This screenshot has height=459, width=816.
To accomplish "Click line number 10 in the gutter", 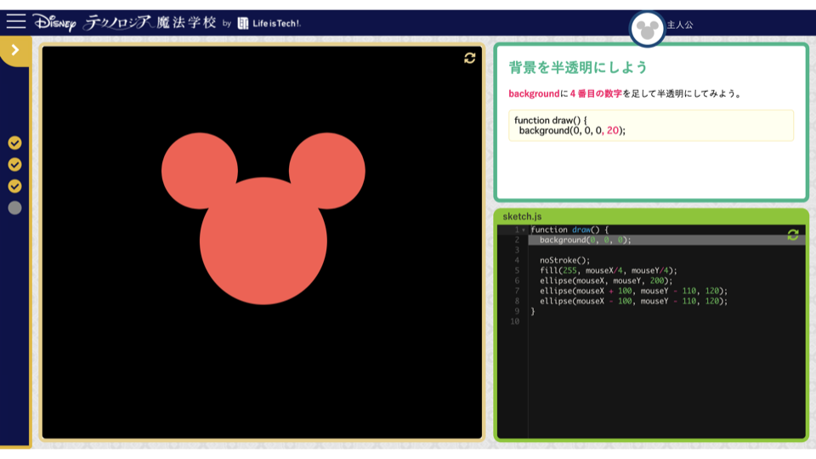I will pyautogui.click(x=515, y=321).
